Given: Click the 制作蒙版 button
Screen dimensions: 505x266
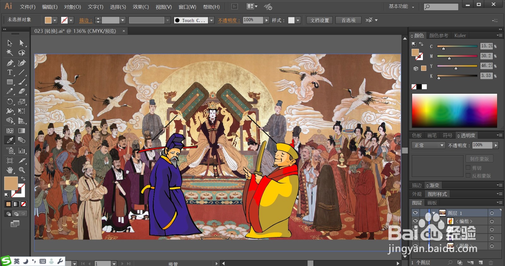Looking at the screenshot, I should pos(479,159).
